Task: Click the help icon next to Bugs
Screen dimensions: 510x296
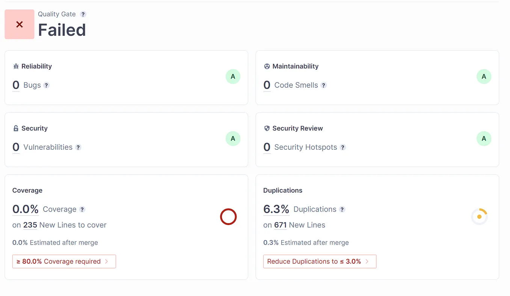Action: coord(46,85)
